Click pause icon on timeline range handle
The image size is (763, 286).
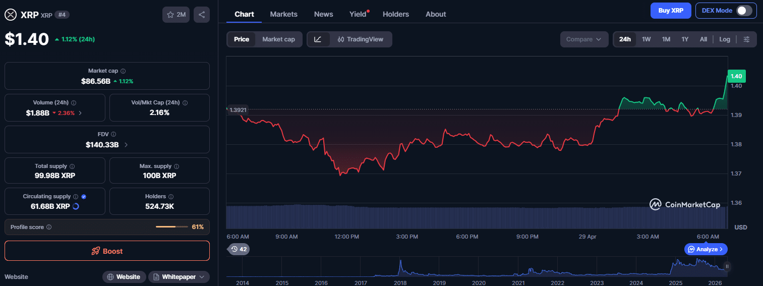[x=727, y=266]
